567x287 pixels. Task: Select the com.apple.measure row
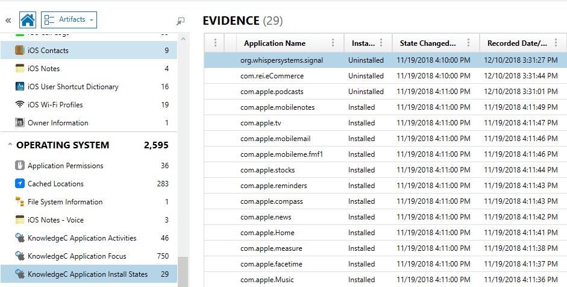(386, 248)
